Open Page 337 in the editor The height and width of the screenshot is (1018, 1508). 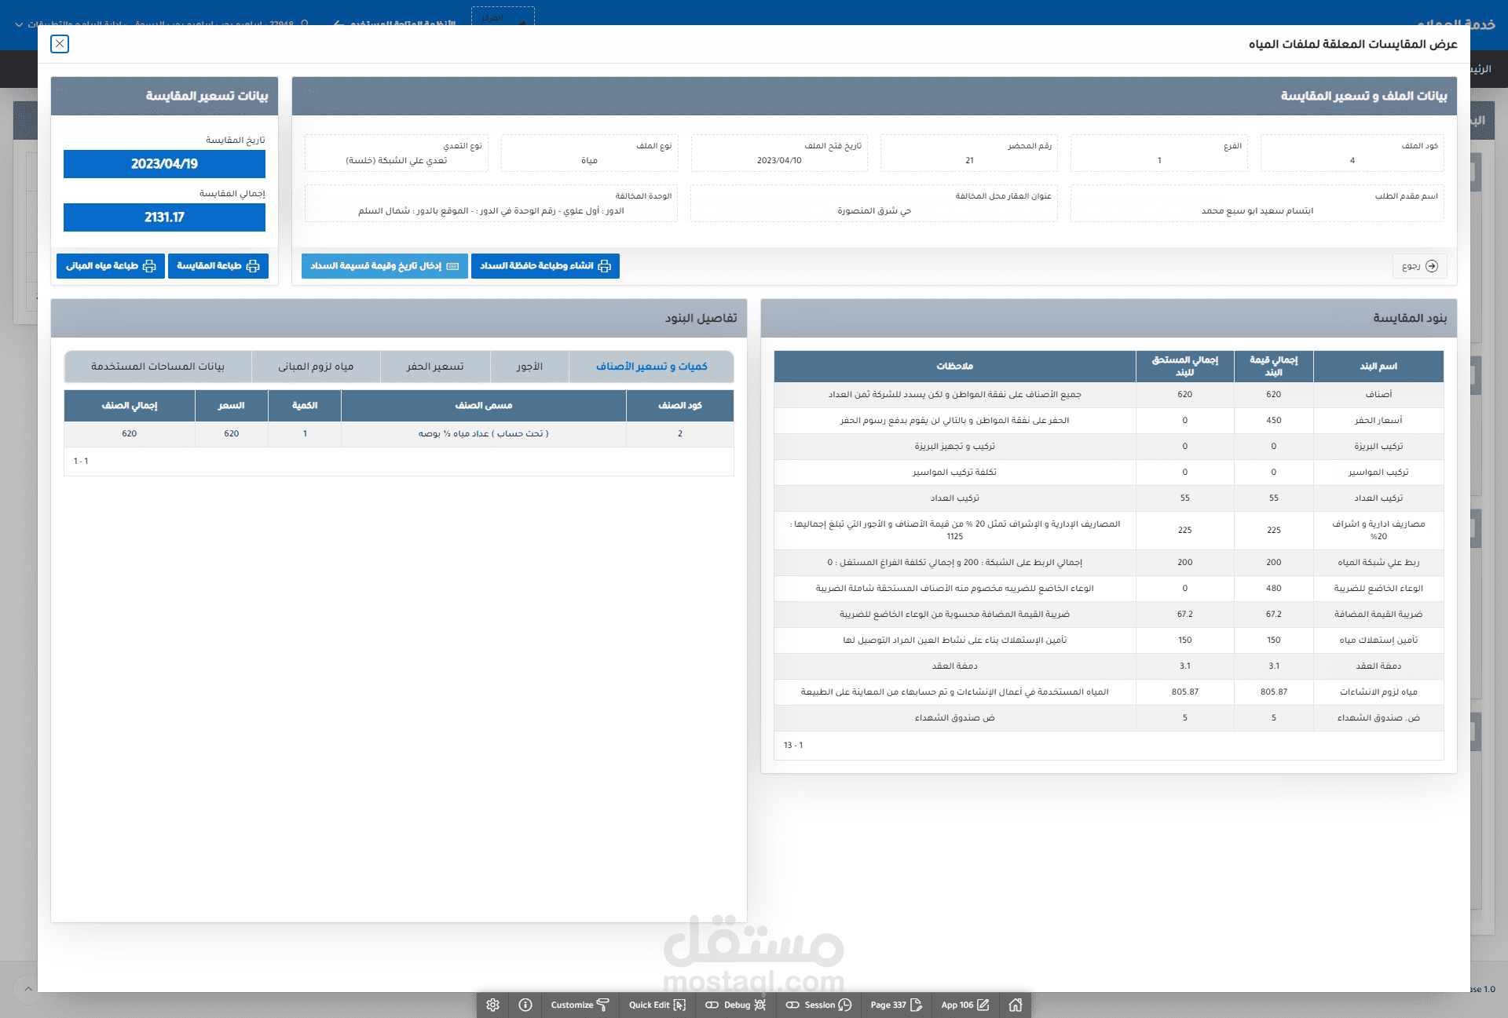click(895, 1005)
